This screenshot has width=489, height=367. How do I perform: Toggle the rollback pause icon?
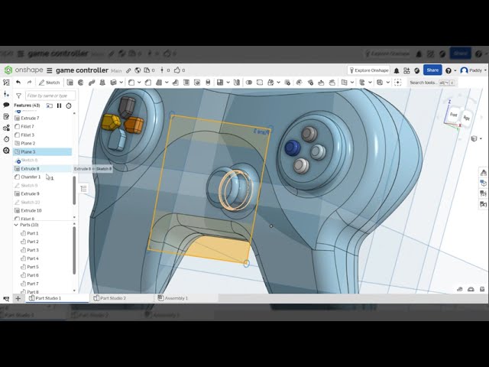click(59, 106)
